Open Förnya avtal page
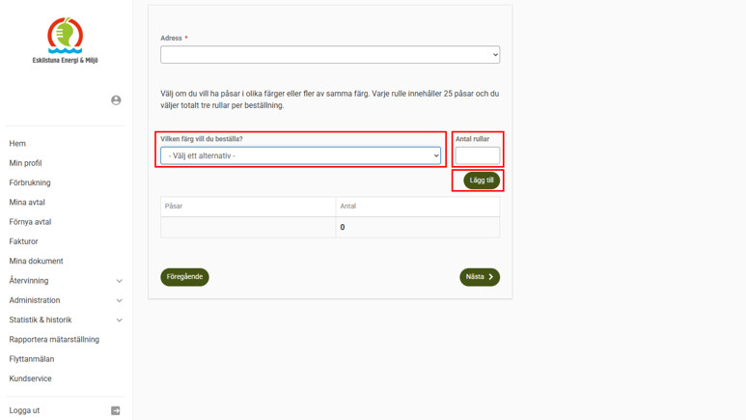Image resolution: width=746 pixels, height=420 pixels. pos(31,222)
